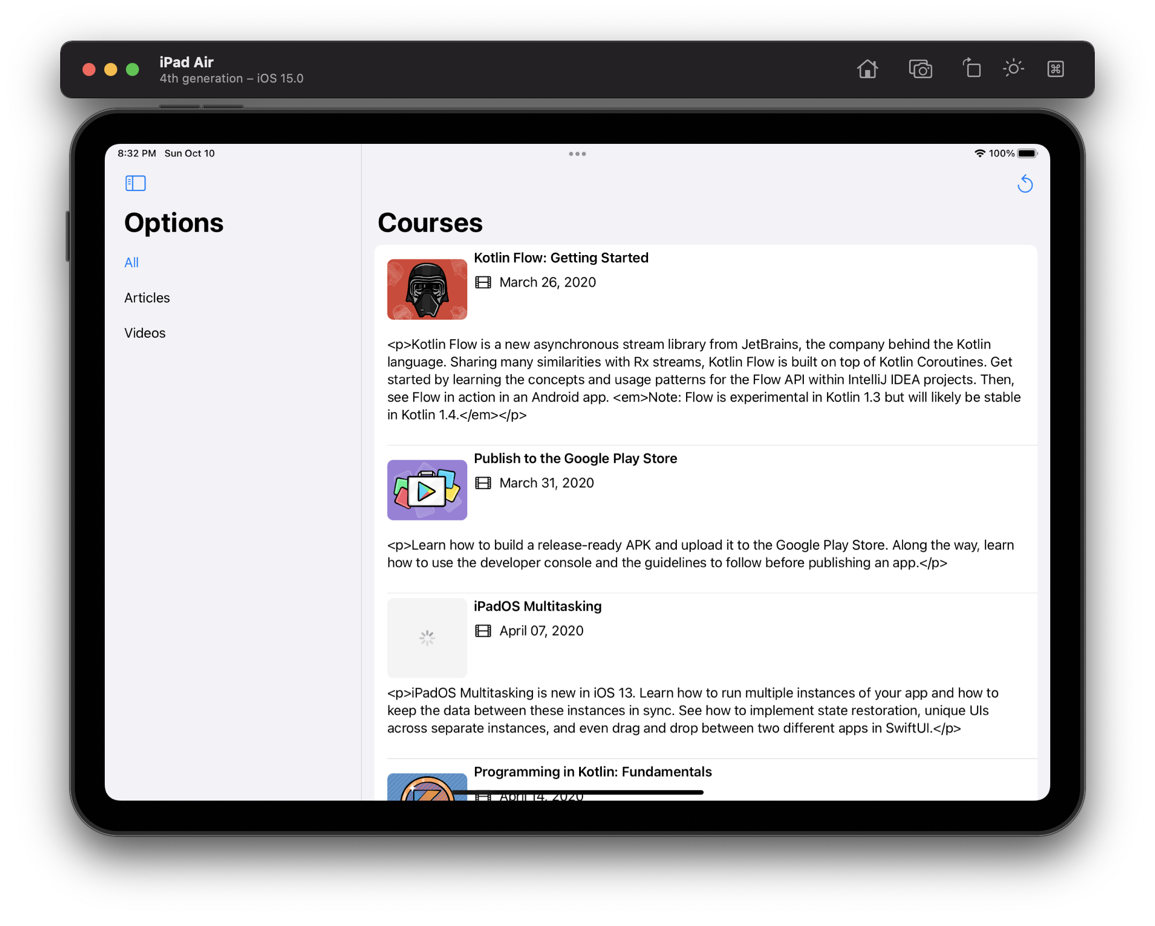Open Publish to the Google Play Store
The height and width of the screenshot is (926, 1155).
click(575, 459)
